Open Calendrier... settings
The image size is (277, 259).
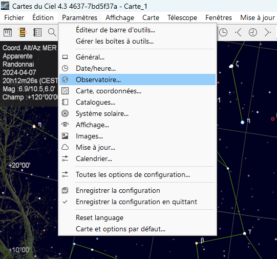[x=137, y=158]
